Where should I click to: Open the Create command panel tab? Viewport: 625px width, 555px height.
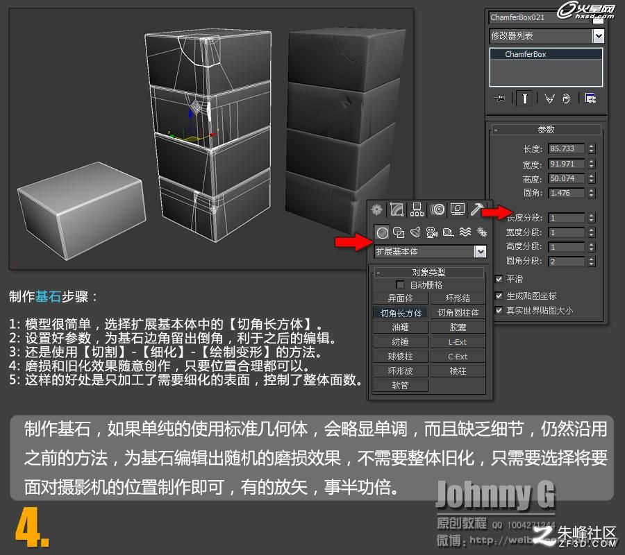click(x=376, y=209)
